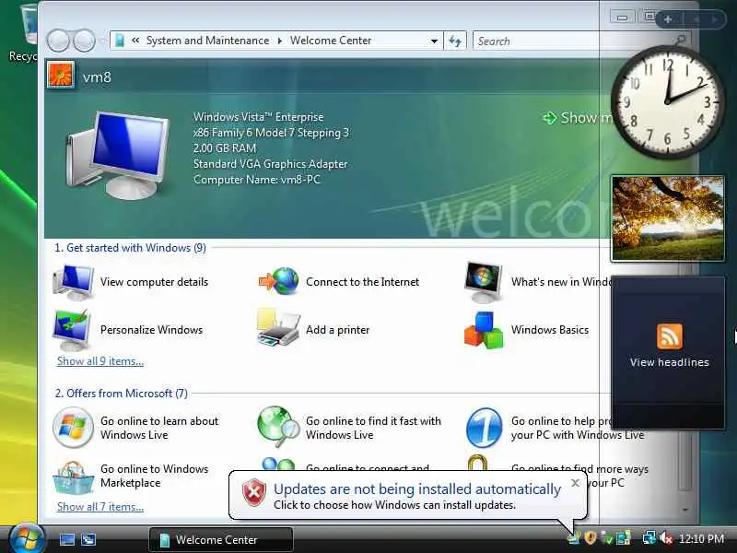Click the taskbar clock 12:10 PM
The width and height of the screenshot is (737, 553).
point(701,538)
